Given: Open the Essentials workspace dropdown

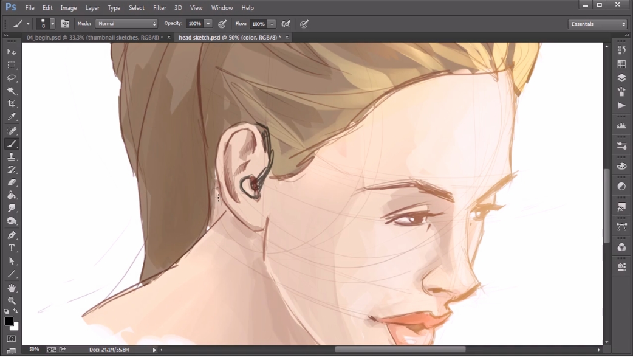Looking at the screenshot, I should 598,24.
